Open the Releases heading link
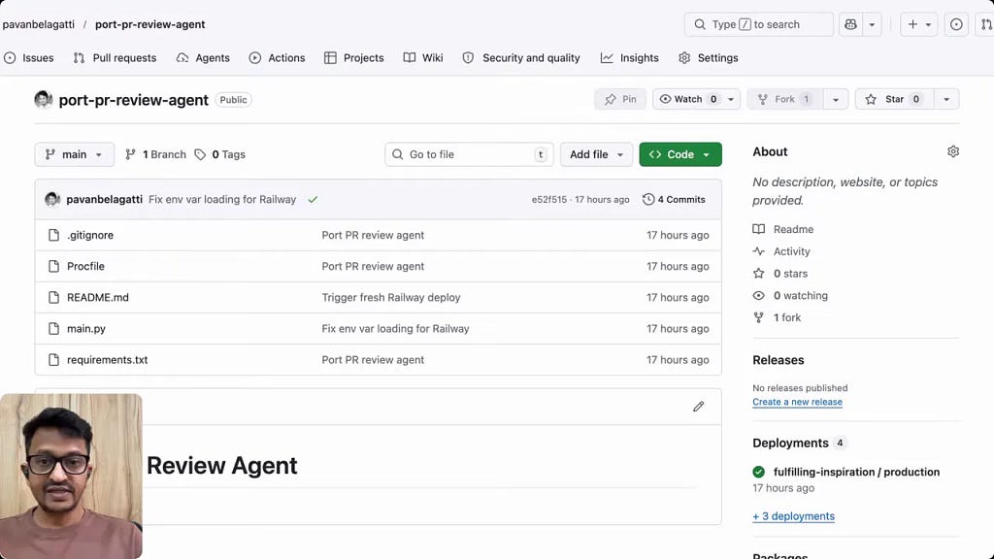This screenshot has height=559, width=994. pyautogui.click(x=778, y=360)
